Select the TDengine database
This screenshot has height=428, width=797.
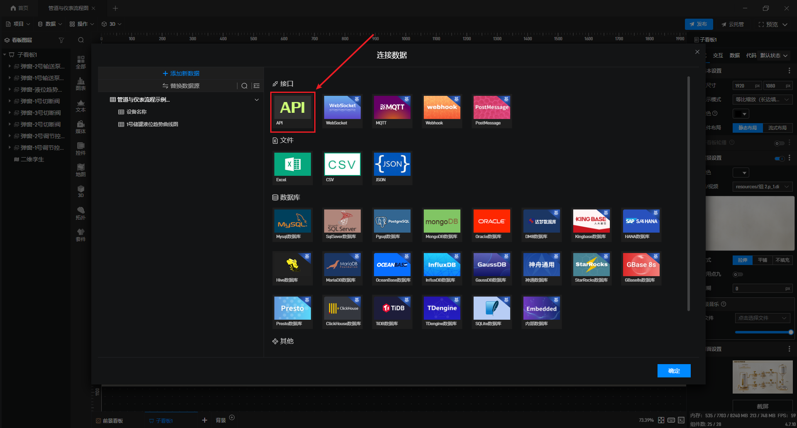pos(442,312)
